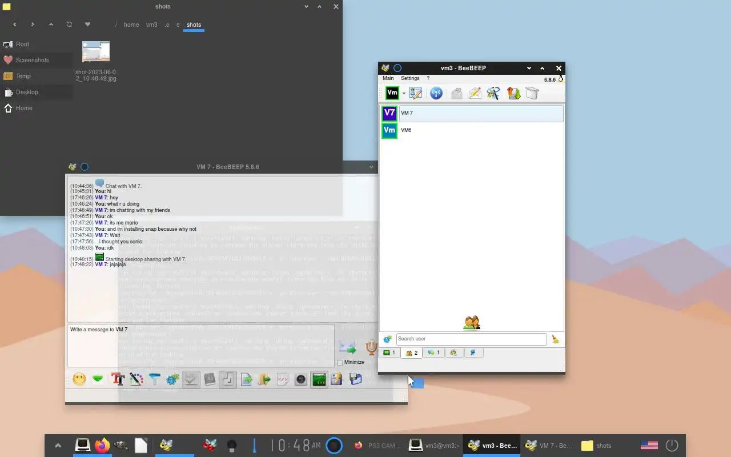Open the chat settings gear icon
The width and height of the screenshot is (731, 457).
172,379
